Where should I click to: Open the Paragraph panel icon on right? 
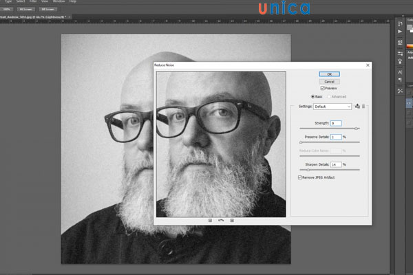click(401, 78)
